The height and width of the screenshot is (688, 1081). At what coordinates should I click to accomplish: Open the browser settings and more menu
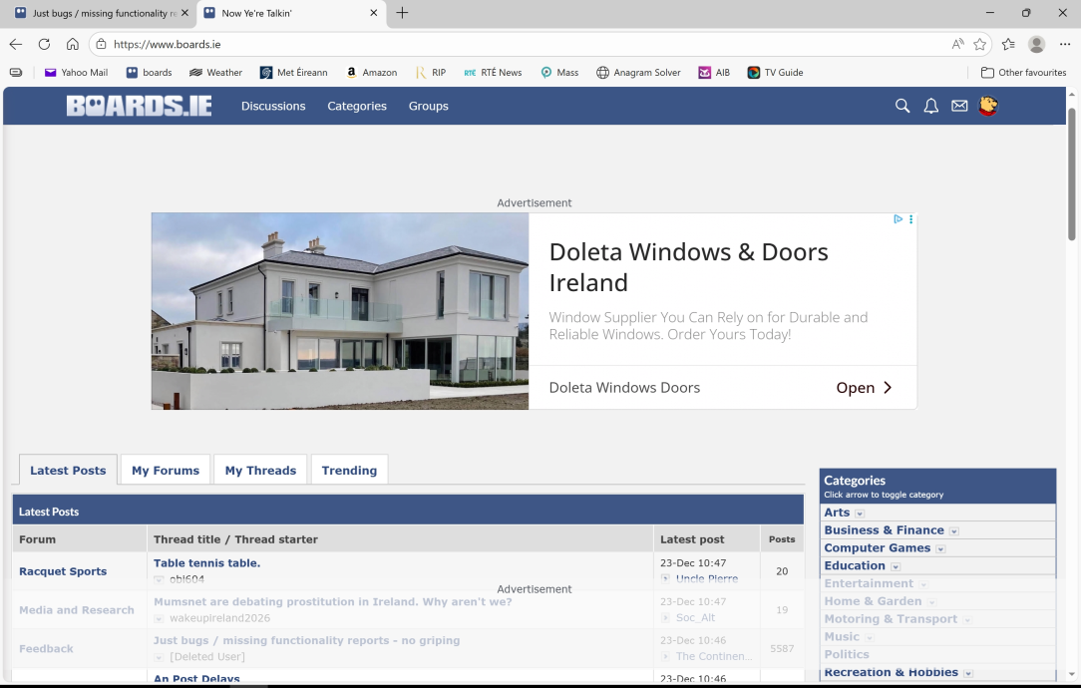(x=1065, y=44)
